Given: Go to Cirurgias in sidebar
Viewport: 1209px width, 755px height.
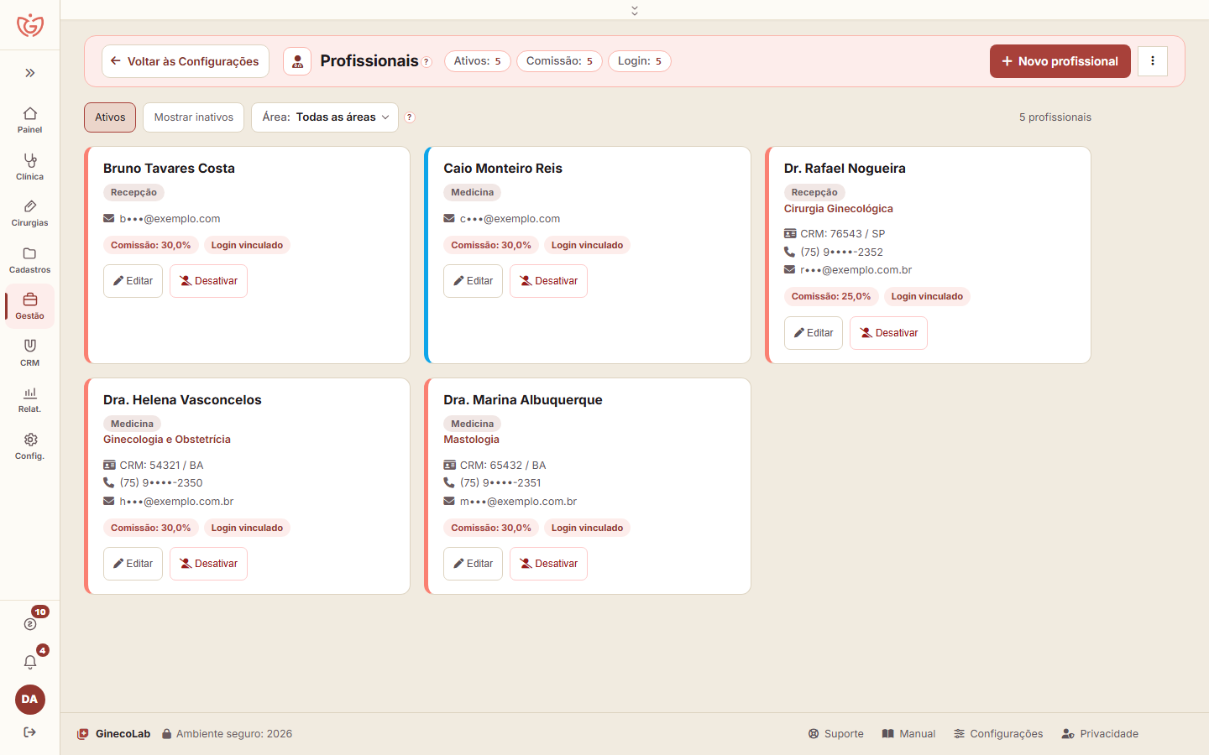Looking at the screenshot, I should tap(29, 213).
